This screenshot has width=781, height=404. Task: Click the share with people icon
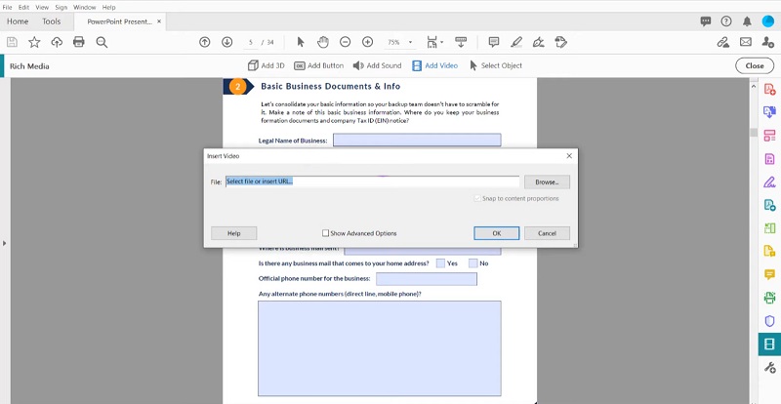click(767, 42)
